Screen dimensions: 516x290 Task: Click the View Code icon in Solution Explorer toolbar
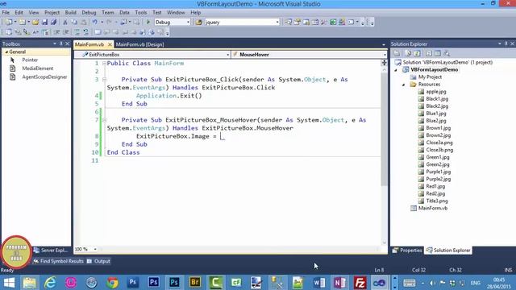point(429,53)
